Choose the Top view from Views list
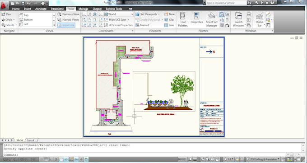The height and width of the screenshot is (163, 307). (24, 15)
